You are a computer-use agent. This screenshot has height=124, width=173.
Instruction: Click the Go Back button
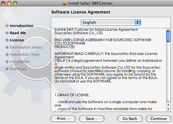(130, 119)
